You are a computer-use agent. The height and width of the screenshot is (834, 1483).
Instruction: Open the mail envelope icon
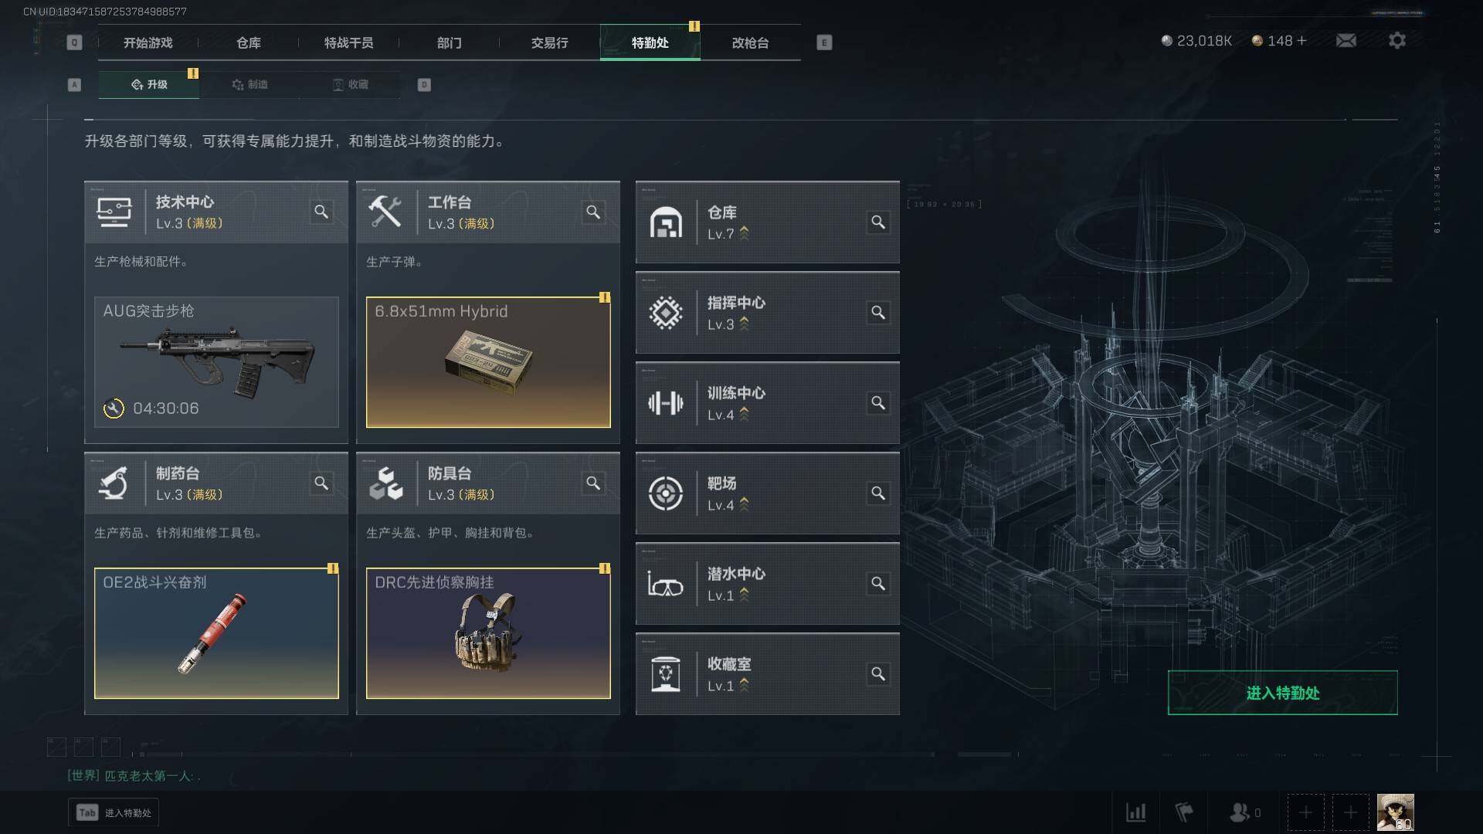[1346, 40]
